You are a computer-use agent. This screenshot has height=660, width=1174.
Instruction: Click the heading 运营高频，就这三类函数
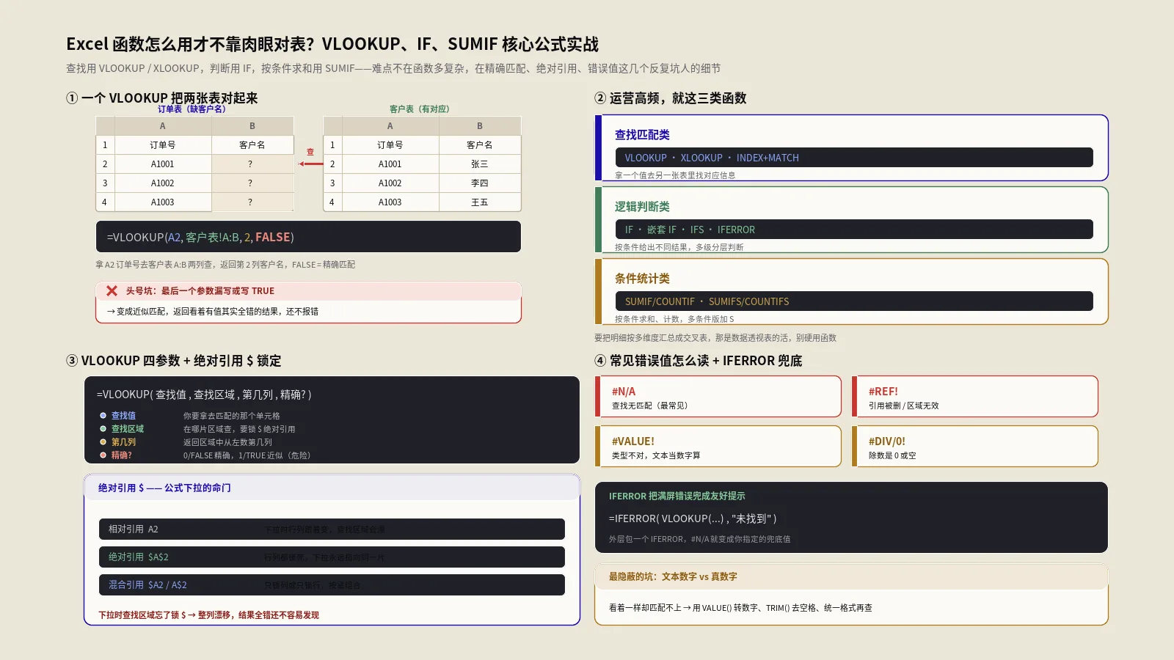(678, 98)
